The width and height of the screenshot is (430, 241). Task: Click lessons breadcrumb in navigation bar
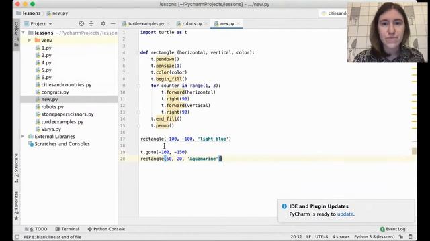(32, 13)
